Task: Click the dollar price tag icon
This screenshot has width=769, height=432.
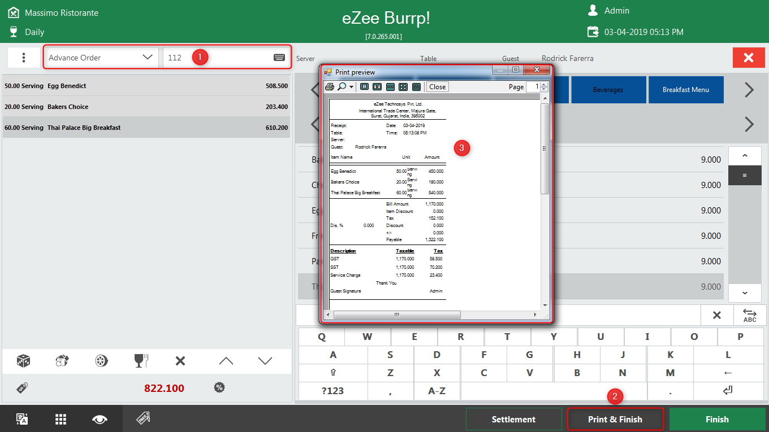Action: [x=23, y=388]
